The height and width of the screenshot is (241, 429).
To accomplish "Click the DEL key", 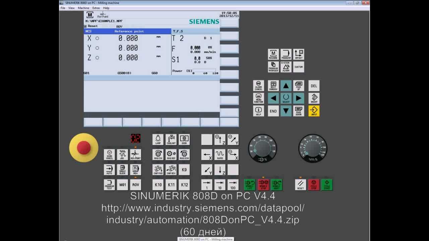I will (x=314, y=86).
